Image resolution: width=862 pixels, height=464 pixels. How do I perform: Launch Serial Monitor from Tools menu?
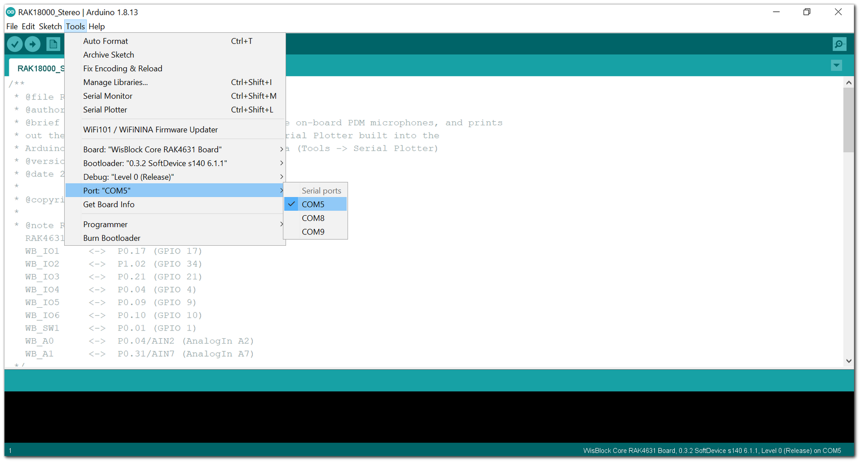tap(175, 96)
